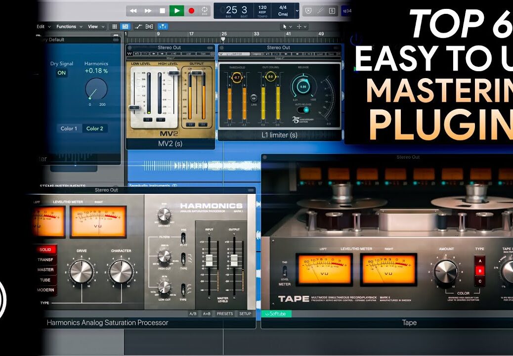The image size is (513, 356).
Task: Click the MV2 Low Level fader handle
Action: coord(134,107)
